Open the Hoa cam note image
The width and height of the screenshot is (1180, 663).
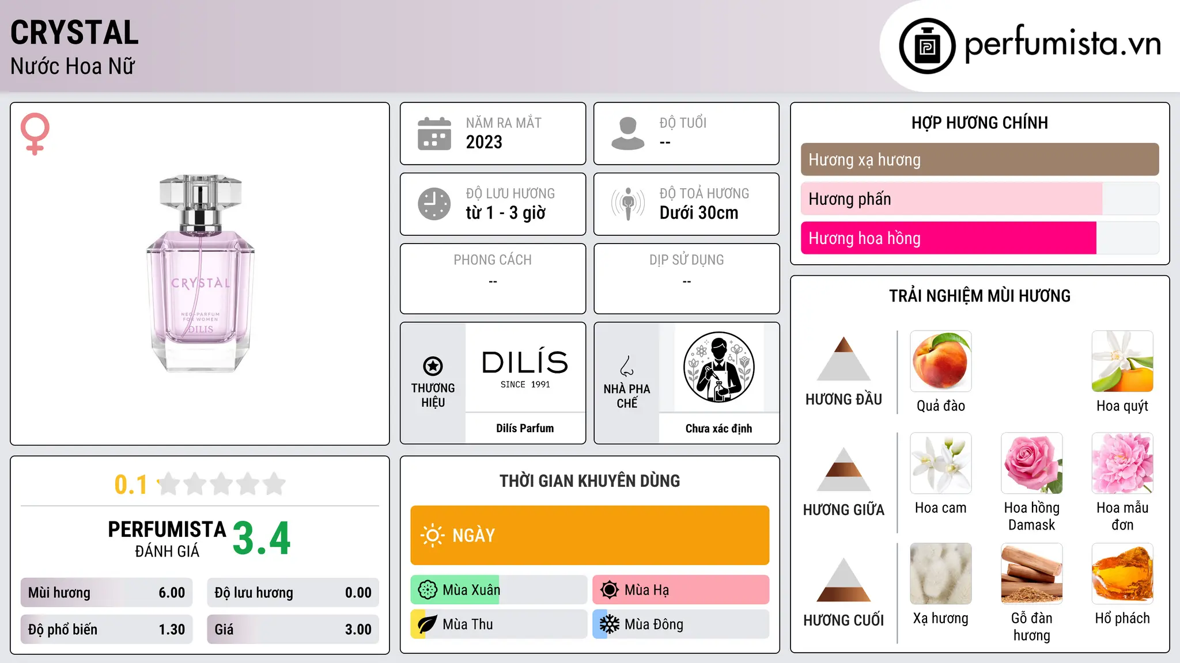(941, 463)
